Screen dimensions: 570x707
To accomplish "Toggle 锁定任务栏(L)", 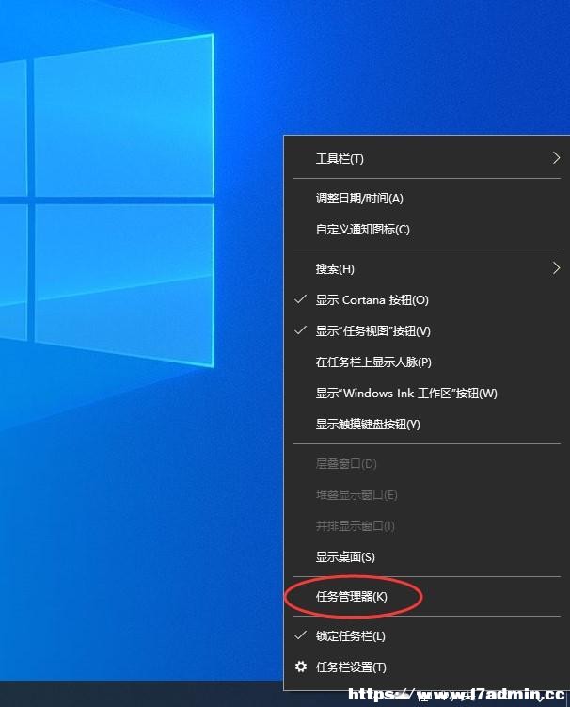I will click(x=427, y=636).
